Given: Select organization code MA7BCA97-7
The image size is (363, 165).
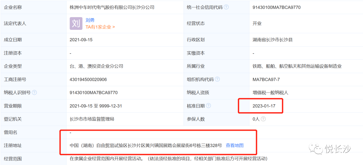Looking at the screenshot, I should 266,79.
